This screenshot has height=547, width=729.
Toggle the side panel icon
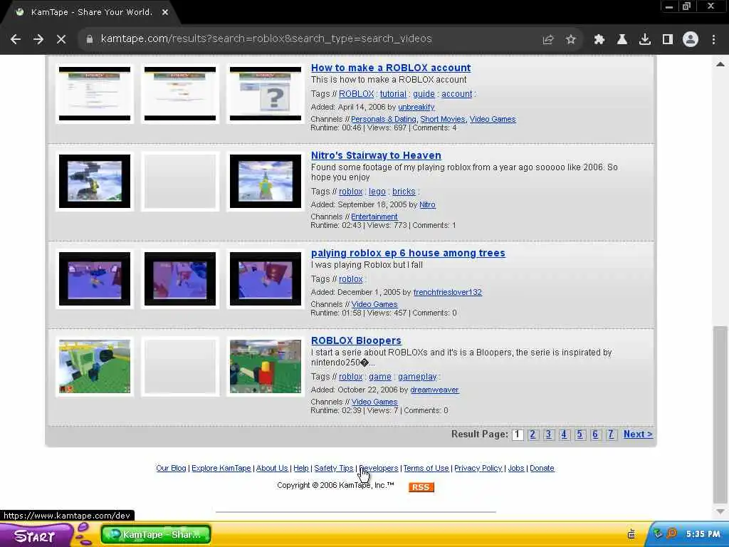click(668, 40)
